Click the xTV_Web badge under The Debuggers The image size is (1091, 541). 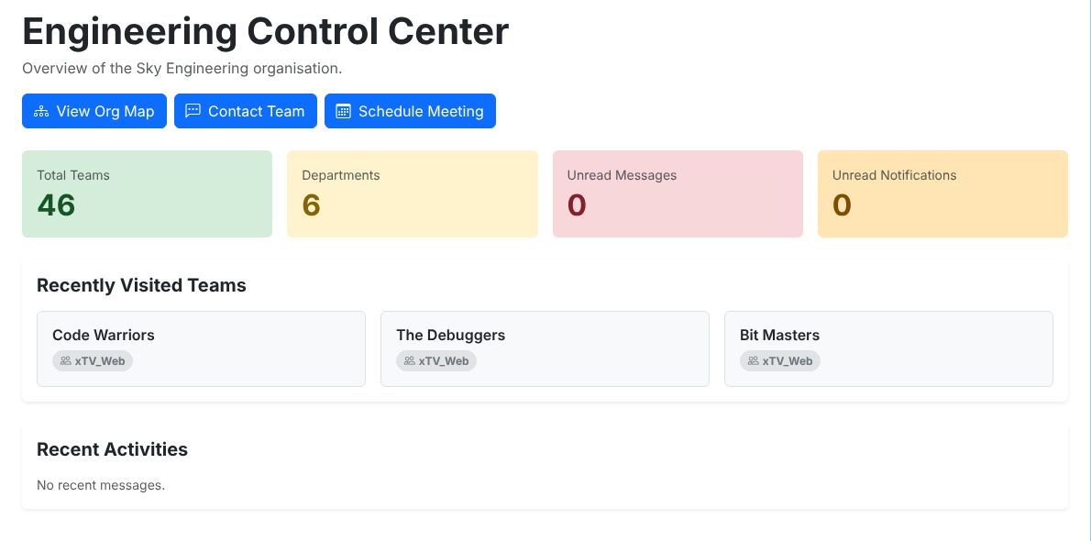436,360
